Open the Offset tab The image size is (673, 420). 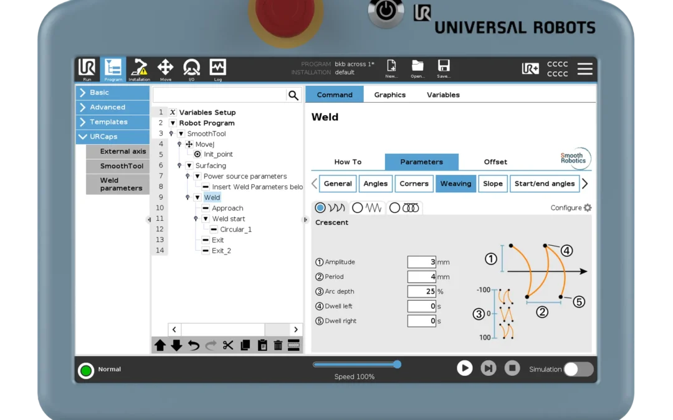click(x=495, y=162)
